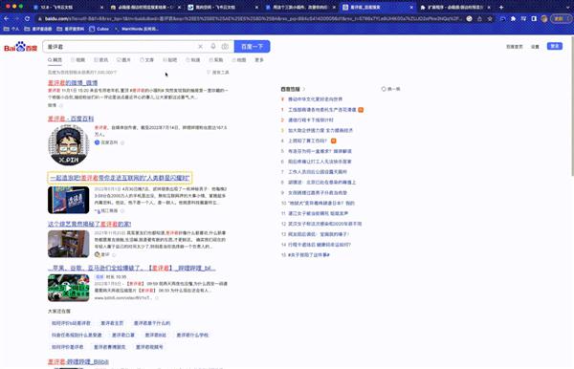This screenshot has height=369, width=574.
Task: Expand the 百度热搜 heading chevron
Action: [x=304, y=89]
